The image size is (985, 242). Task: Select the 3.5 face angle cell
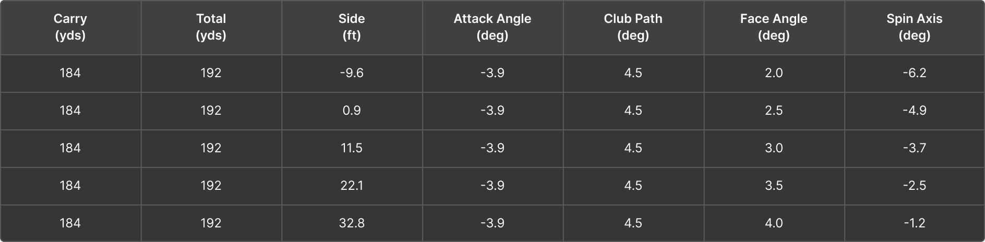[x=774, y=186]
